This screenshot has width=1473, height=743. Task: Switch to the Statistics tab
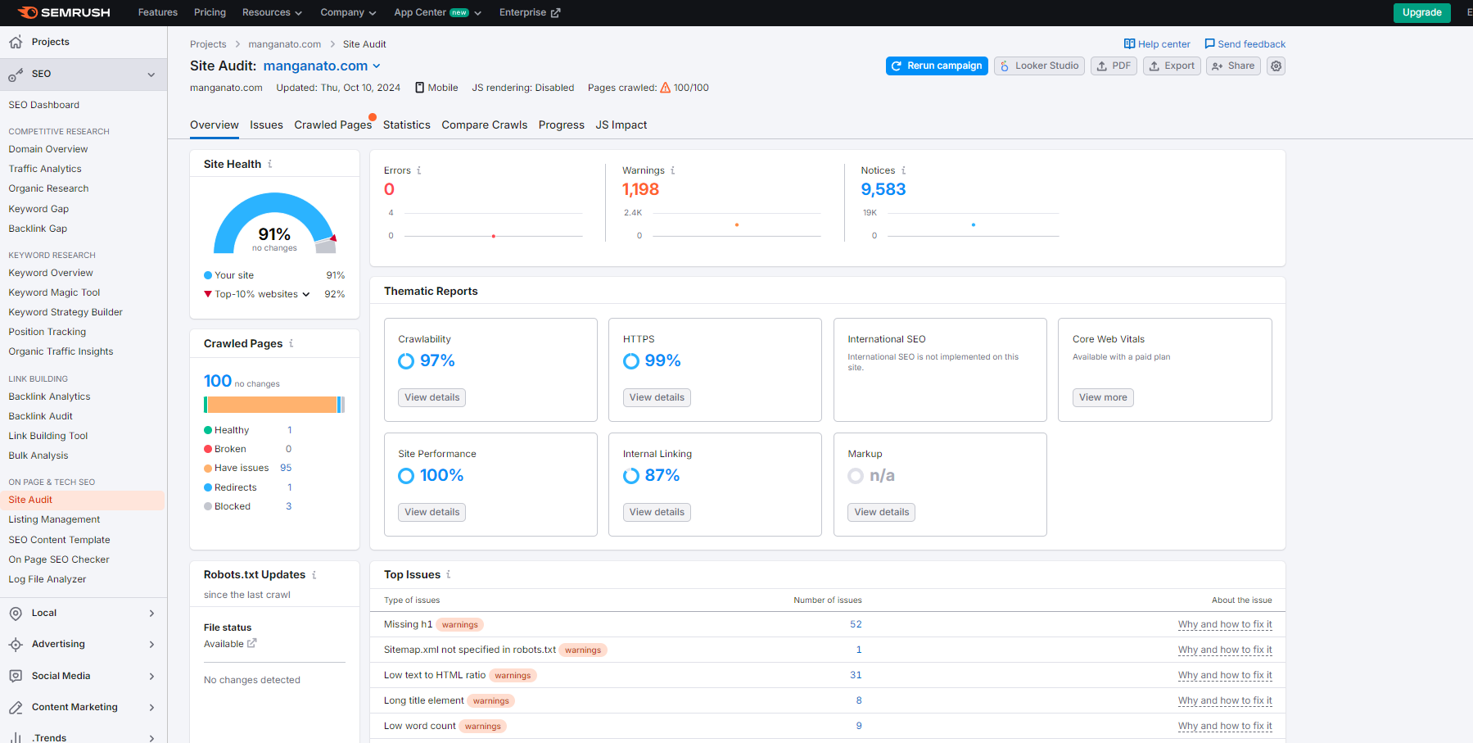click(406, 125)
